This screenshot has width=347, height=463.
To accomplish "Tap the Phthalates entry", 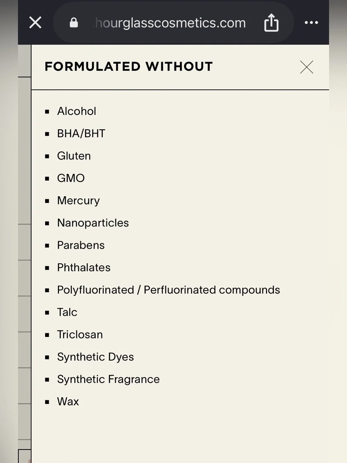I will [84, 267].
